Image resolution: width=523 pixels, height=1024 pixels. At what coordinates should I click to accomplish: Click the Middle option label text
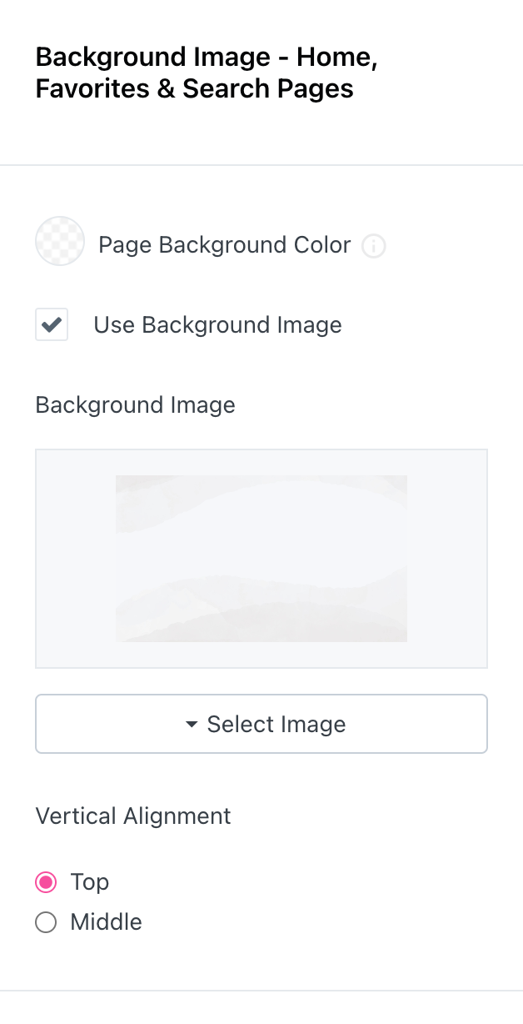107,922
